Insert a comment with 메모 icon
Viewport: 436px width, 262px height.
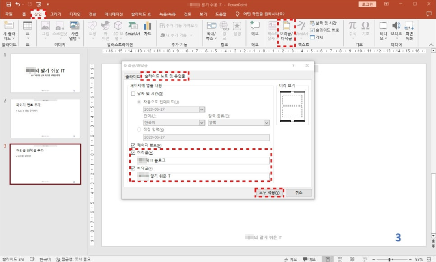(255, 28)
